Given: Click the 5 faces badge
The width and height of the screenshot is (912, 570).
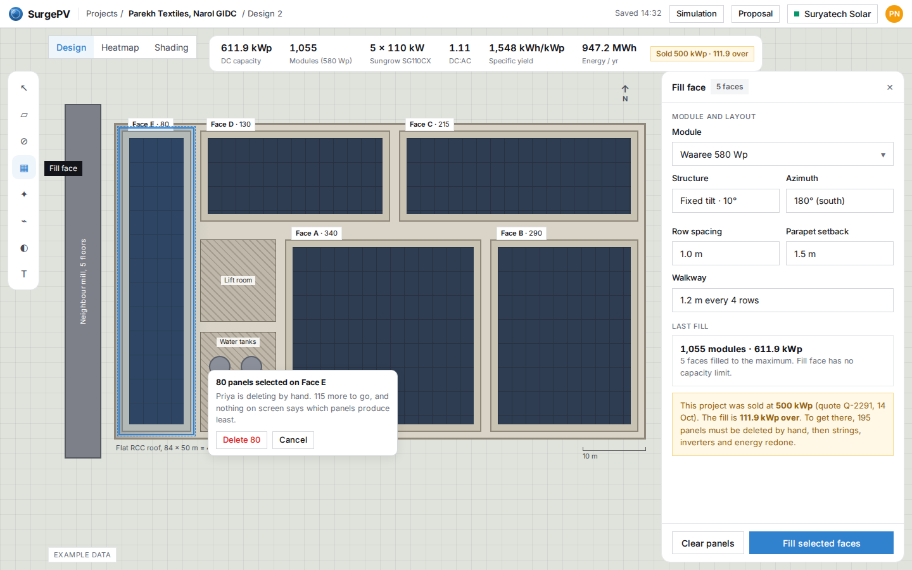Looking at the screenshot, I should 730,87.
